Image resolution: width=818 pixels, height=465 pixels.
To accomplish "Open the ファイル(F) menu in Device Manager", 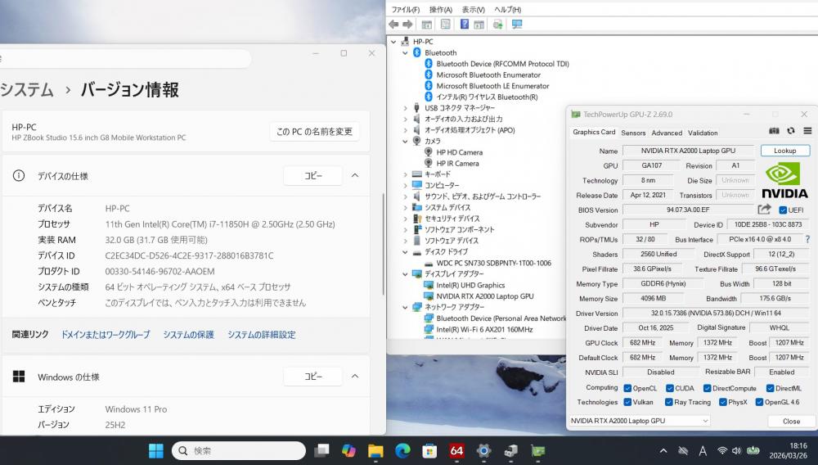I will click(x=406, y=9).
